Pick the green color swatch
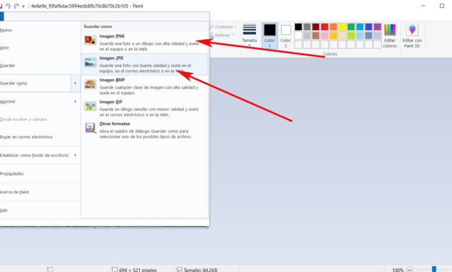The image size is (452, 272). click(351, 27)
